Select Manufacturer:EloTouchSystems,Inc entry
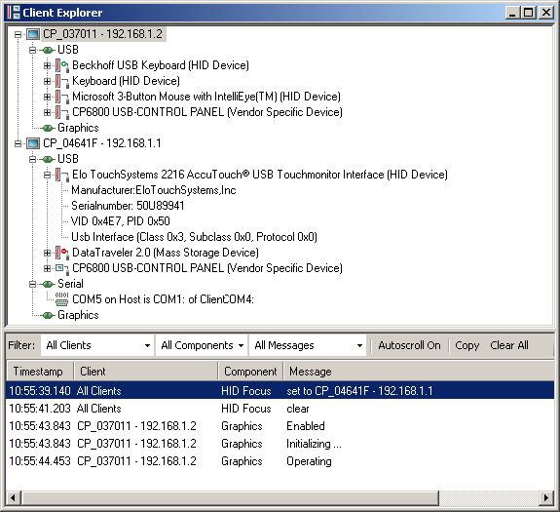The width and height of the screenshot is (560, 512). pyautogui.click(x=154, y=190)
